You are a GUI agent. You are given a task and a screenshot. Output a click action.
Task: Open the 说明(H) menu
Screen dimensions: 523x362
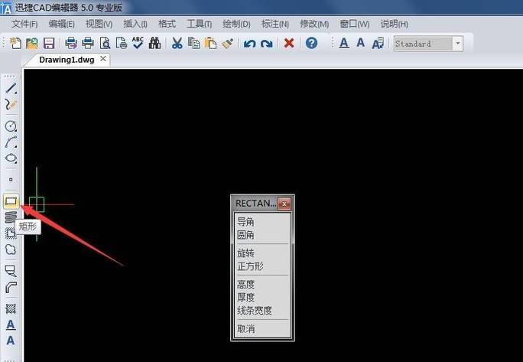pos(395,24)
